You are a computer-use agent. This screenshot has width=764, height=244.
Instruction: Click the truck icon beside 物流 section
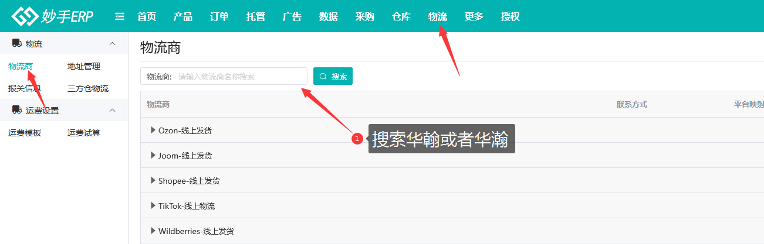coord(16,43)
